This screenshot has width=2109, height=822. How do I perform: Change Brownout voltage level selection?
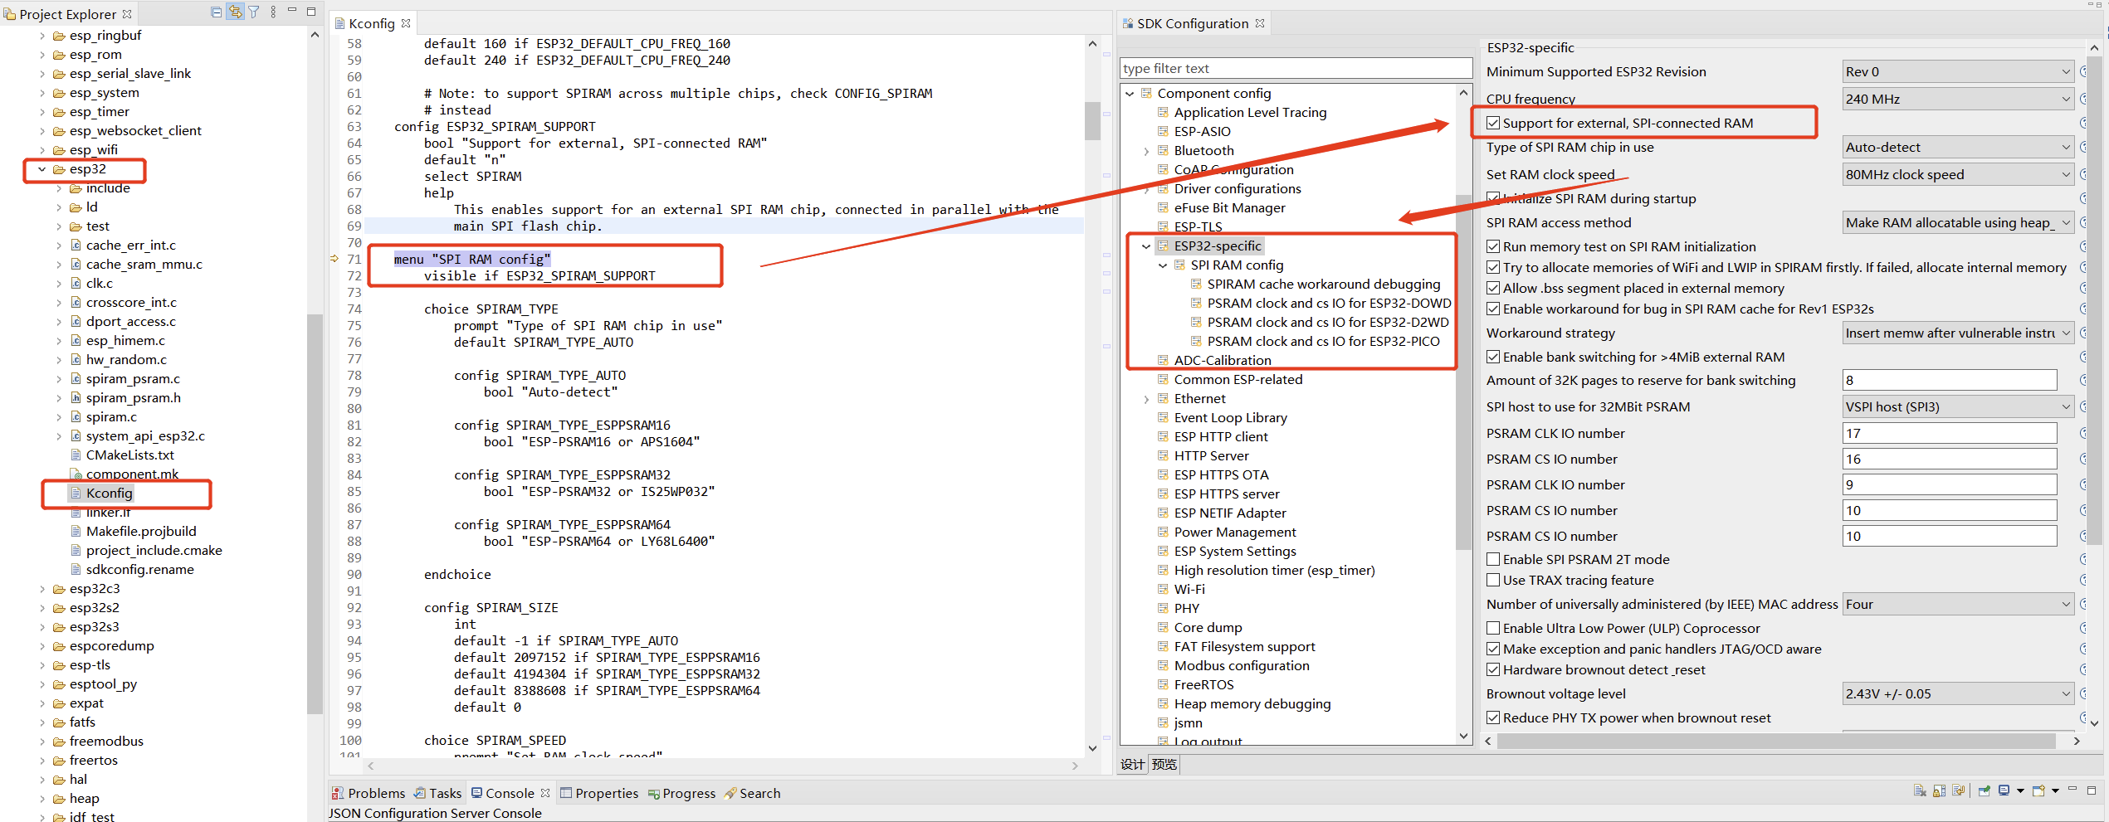2064,693
